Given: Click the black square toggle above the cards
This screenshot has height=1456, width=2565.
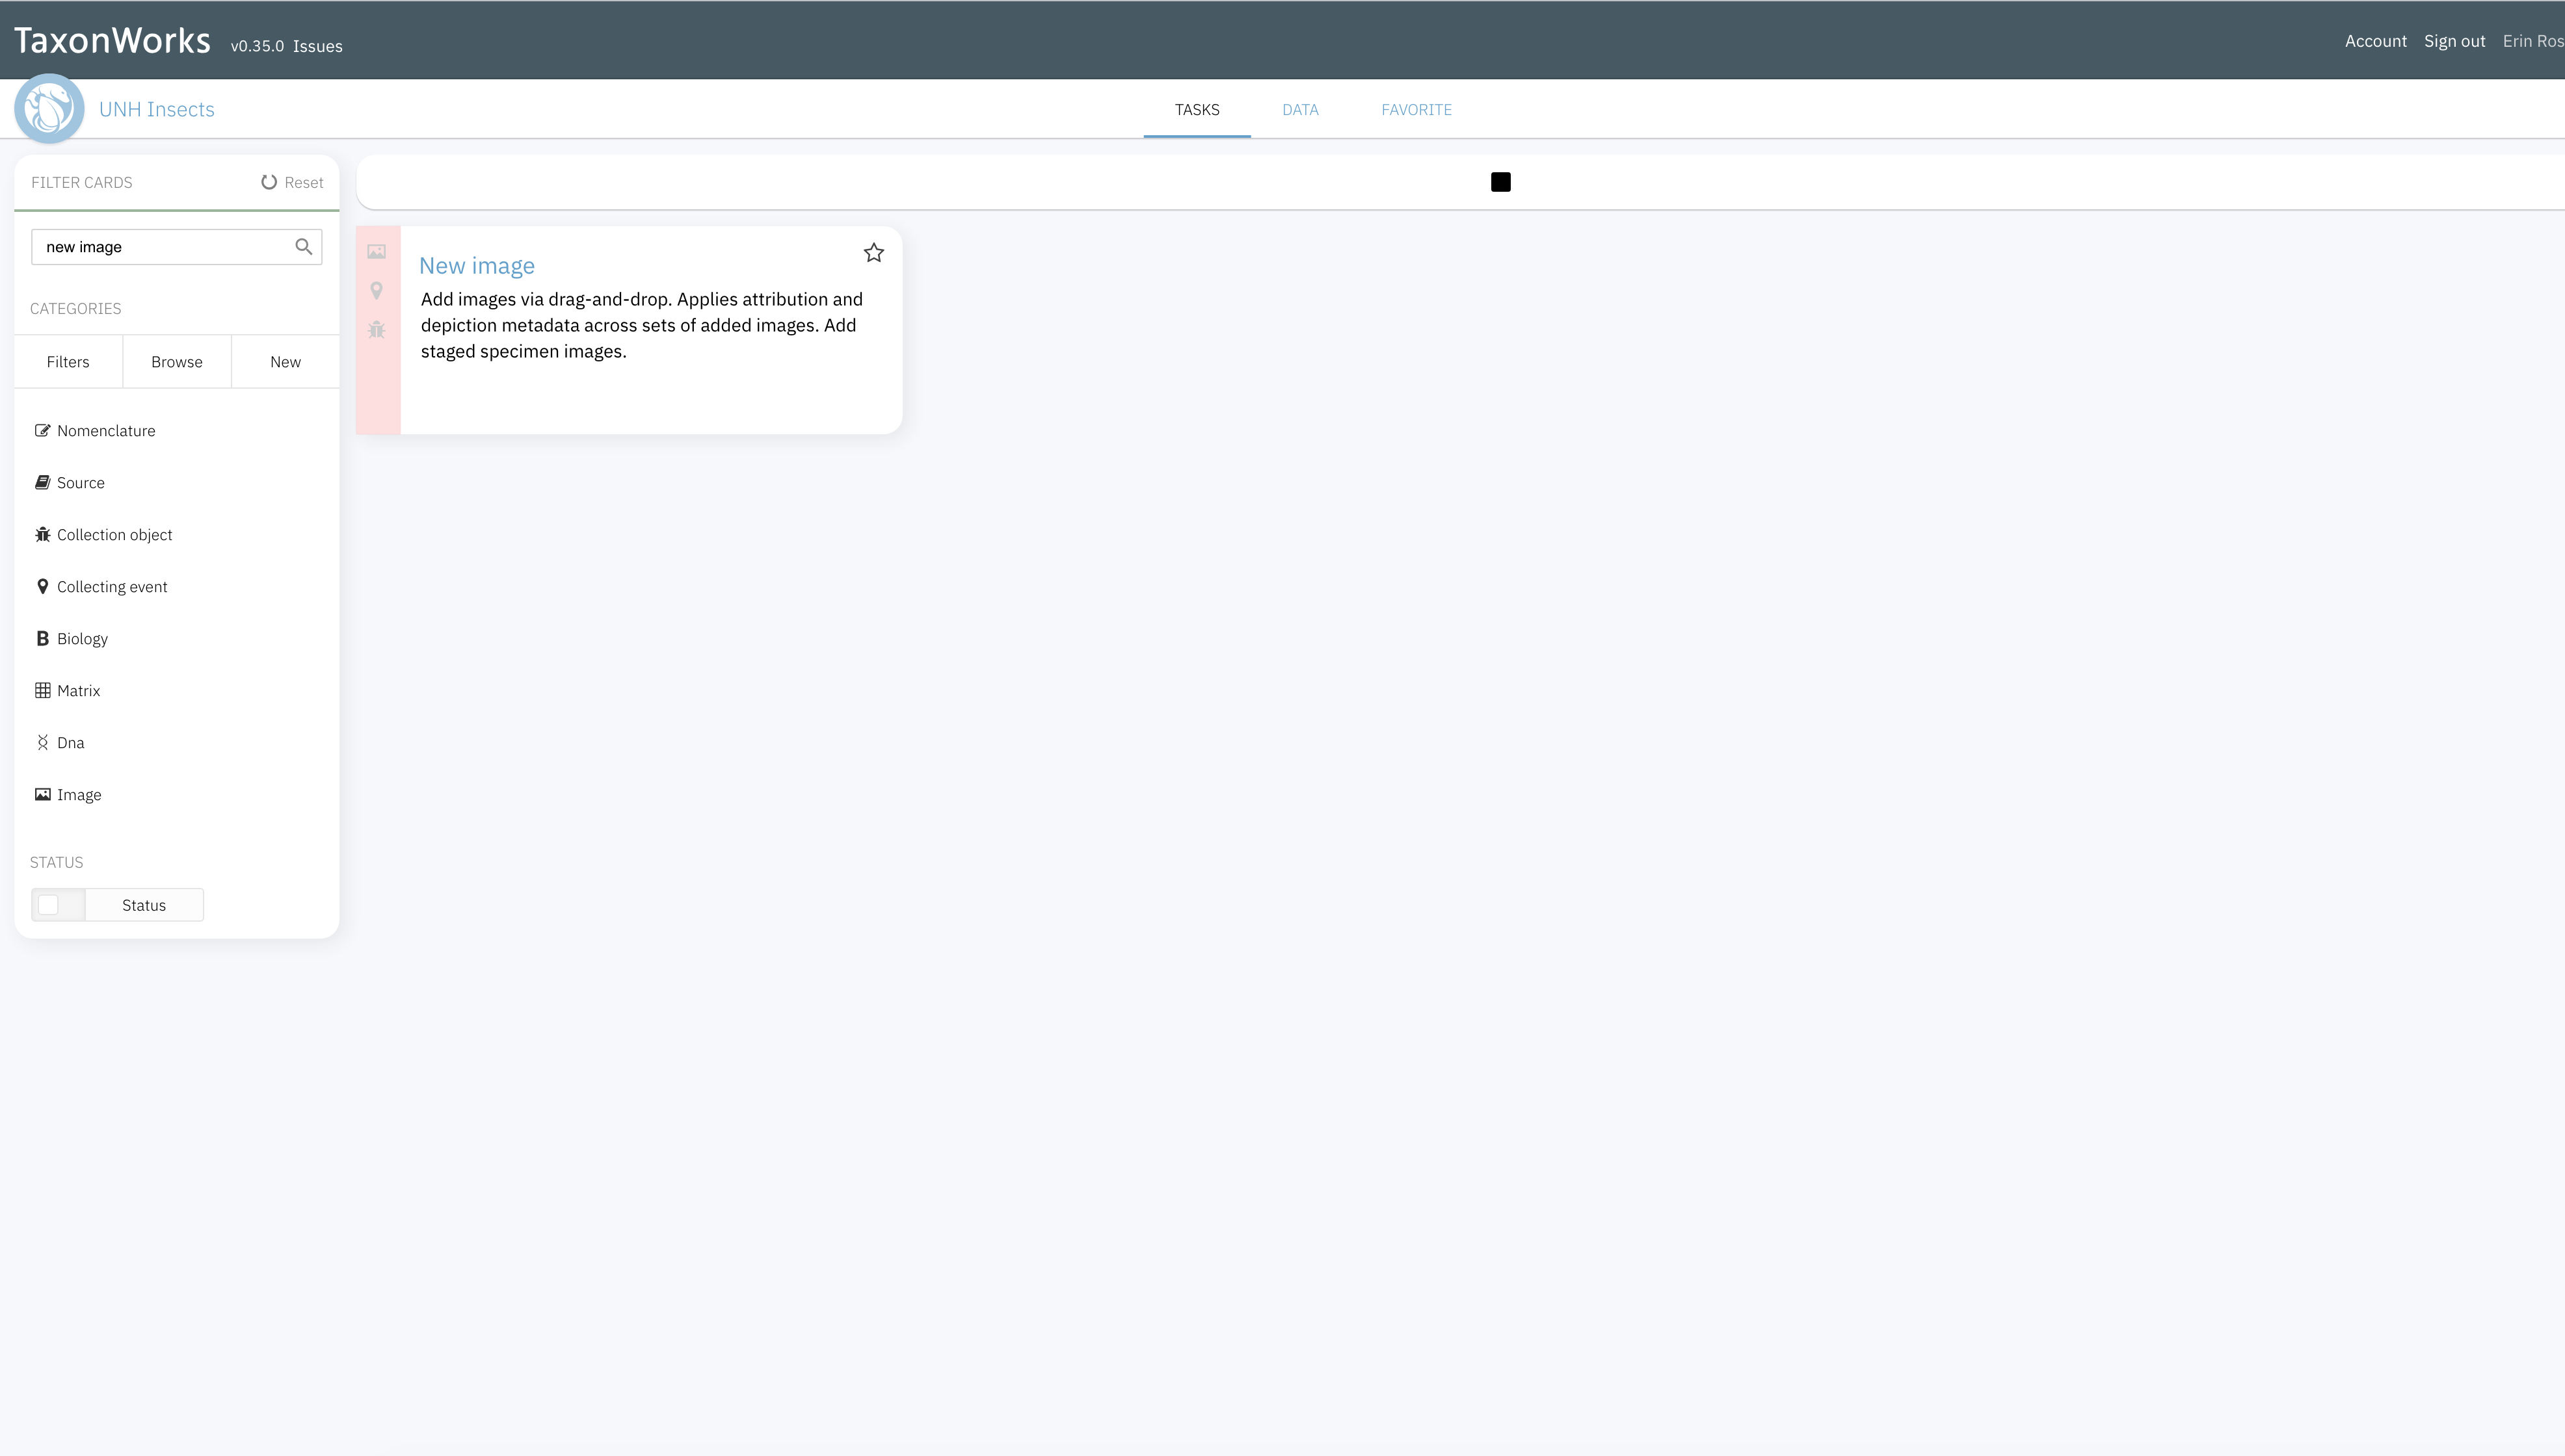Looking at the screenshot, I should [x=1500, y=181].
